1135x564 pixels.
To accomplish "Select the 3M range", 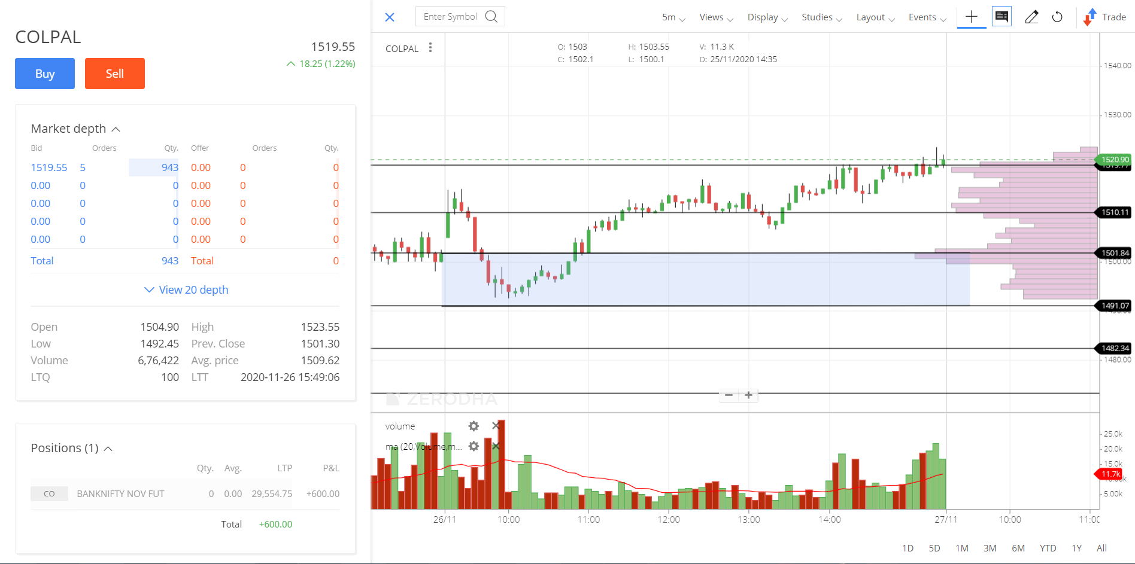I will tap(990, 548).
